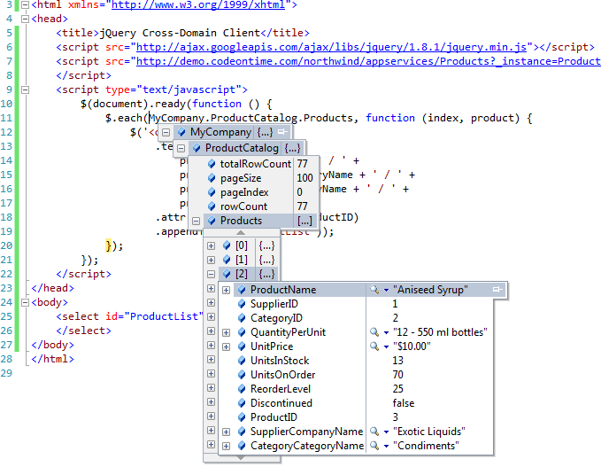Click the property icon beside Discontinued

[243, 403]
